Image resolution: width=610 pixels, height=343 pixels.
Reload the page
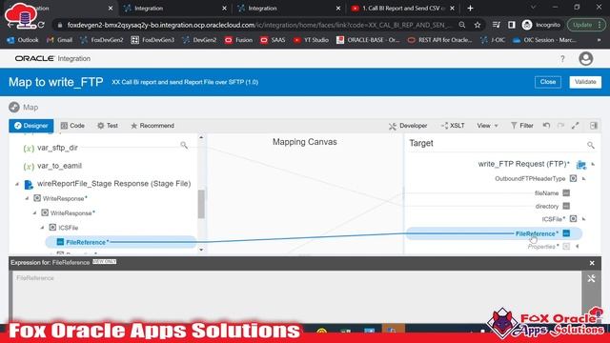pos(41,25)
